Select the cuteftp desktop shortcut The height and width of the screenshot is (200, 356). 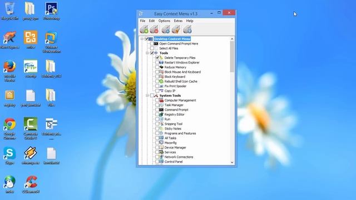coord(31,69)
